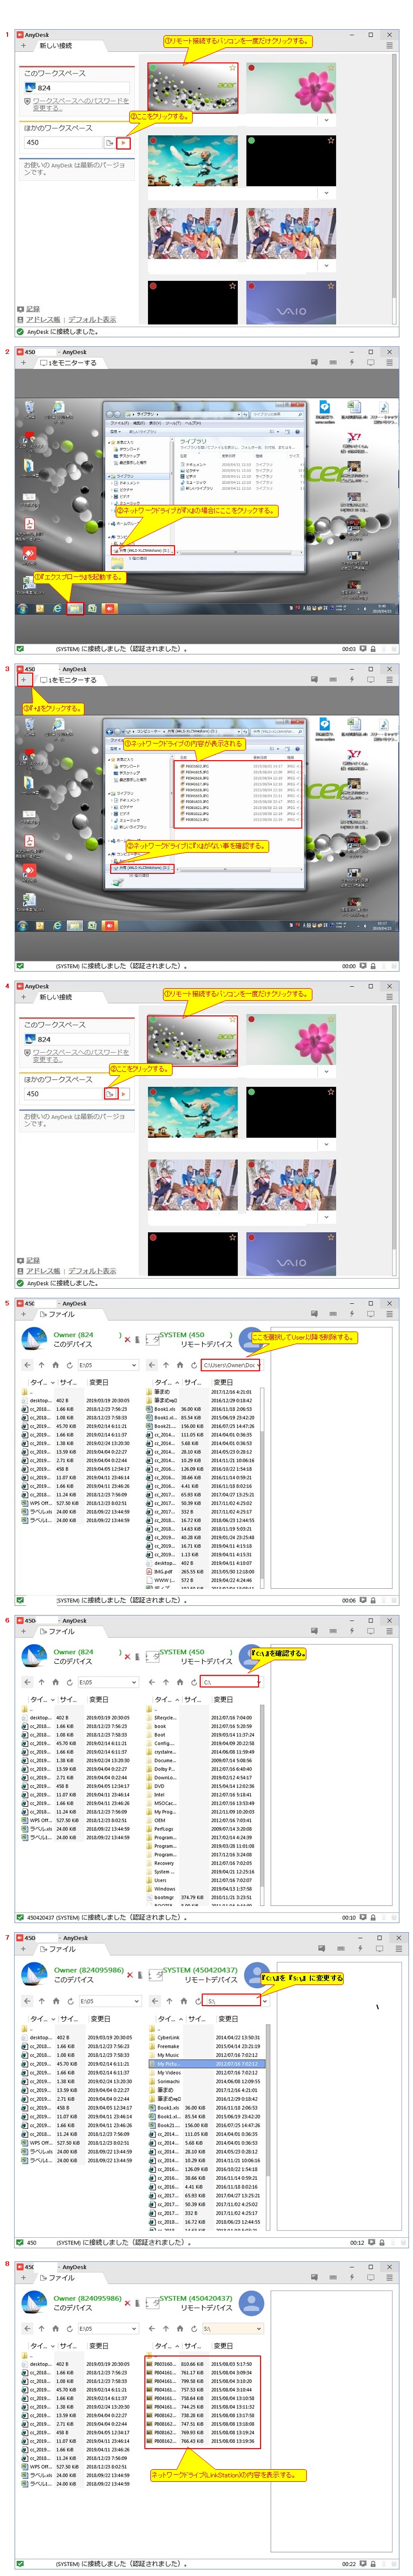Go up one level in local pane, 00:22 session
This screenshot has height=2576, width=413.
click(x=41, y=2329)
